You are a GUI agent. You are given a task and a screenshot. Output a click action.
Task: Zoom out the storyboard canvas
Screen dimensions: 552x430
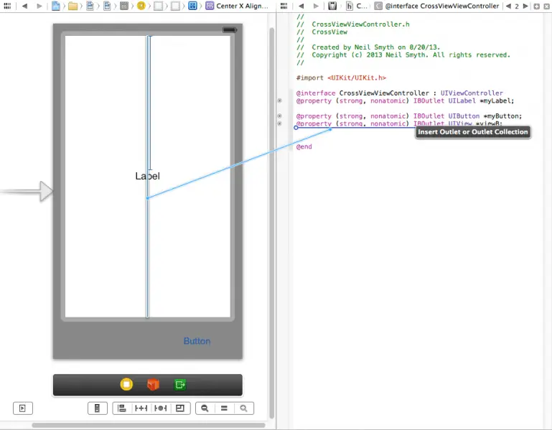205,408
